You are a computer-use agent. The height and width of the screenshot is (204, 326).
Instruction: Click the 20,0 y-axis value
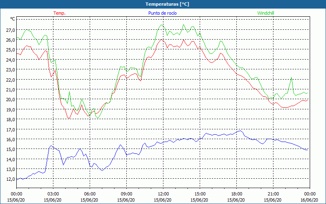pyautogui.click(x=10, y=100)
